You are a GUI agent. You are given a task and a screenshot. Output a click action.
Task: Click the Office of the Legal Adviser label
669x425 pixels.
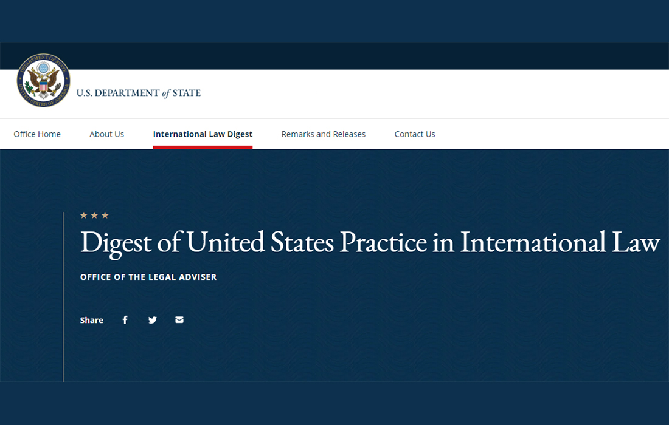148,277
